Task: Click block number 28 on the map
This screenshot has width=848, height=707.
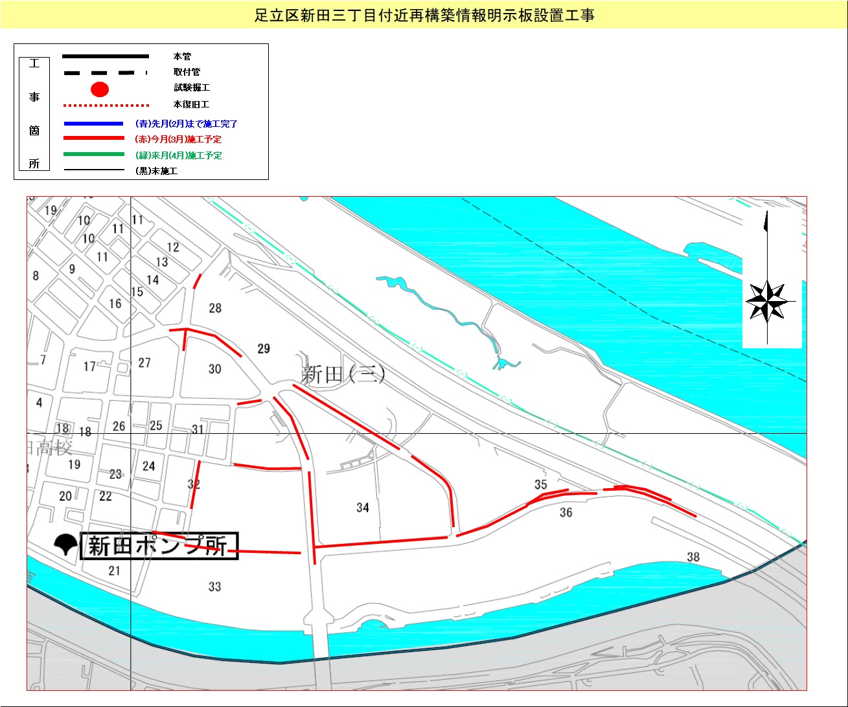Action: coord(215,308)
